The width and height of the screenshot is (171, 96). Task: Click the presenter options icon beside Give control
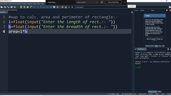tap(102, 2)
